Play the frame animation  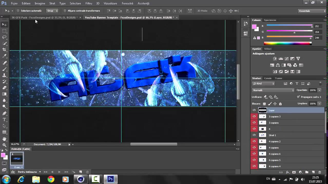click(59, 172)
